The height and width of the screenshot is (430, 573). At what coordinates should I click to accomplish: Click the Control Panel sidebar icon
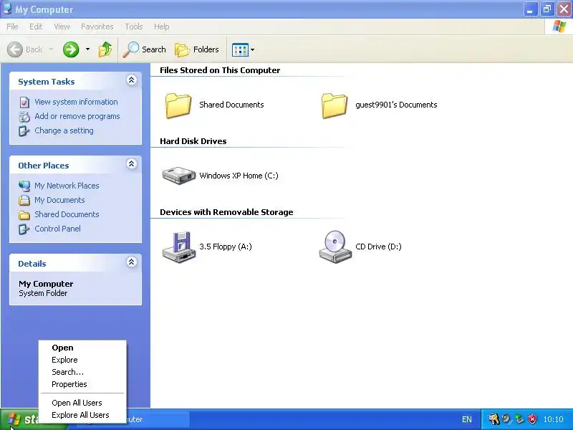coord(24,229)
